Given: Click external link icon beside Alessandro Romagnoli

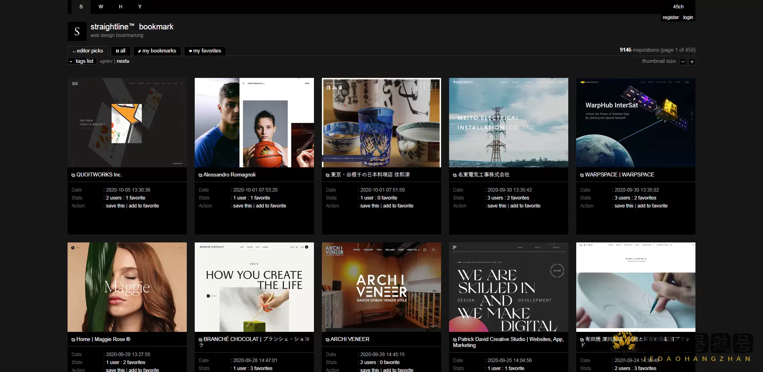Looking at the screenshot, I should pyautogui.click(x=200, y=175).
